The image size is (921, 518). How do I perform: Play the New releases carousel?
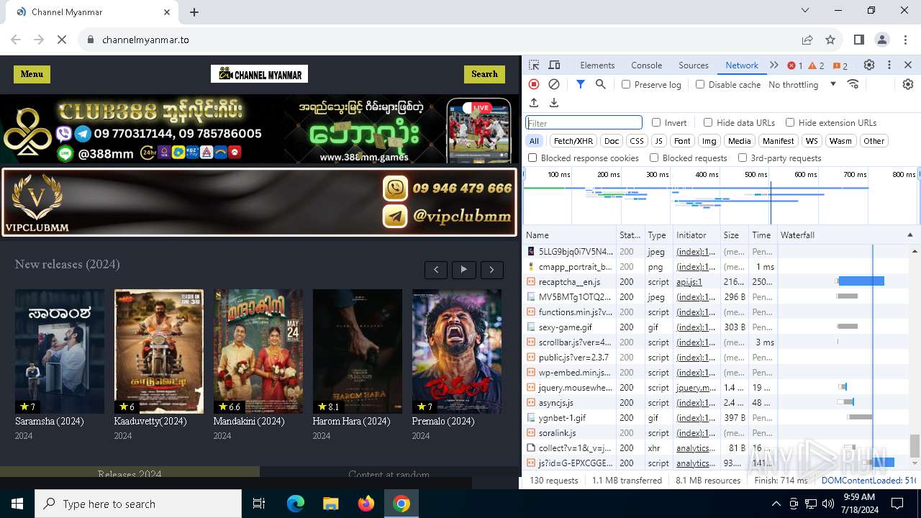click(464, 270)
